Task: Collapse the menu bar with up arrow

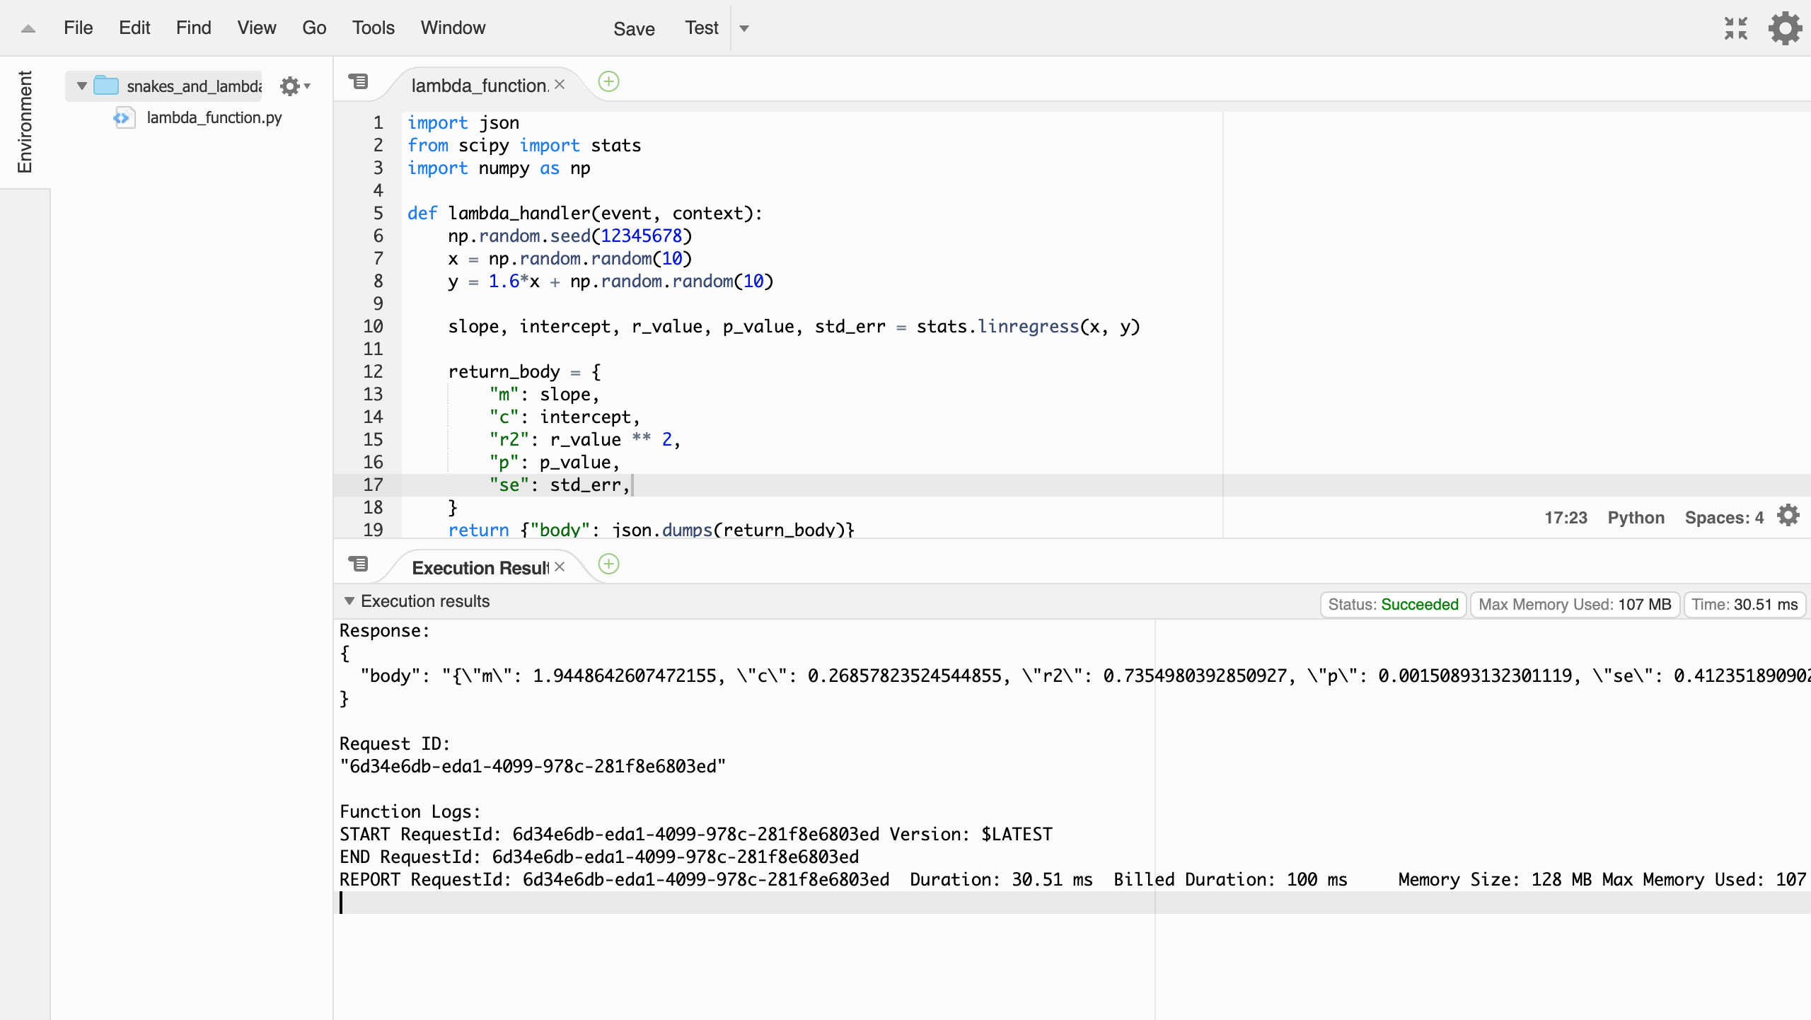Action: click(28, 28)
